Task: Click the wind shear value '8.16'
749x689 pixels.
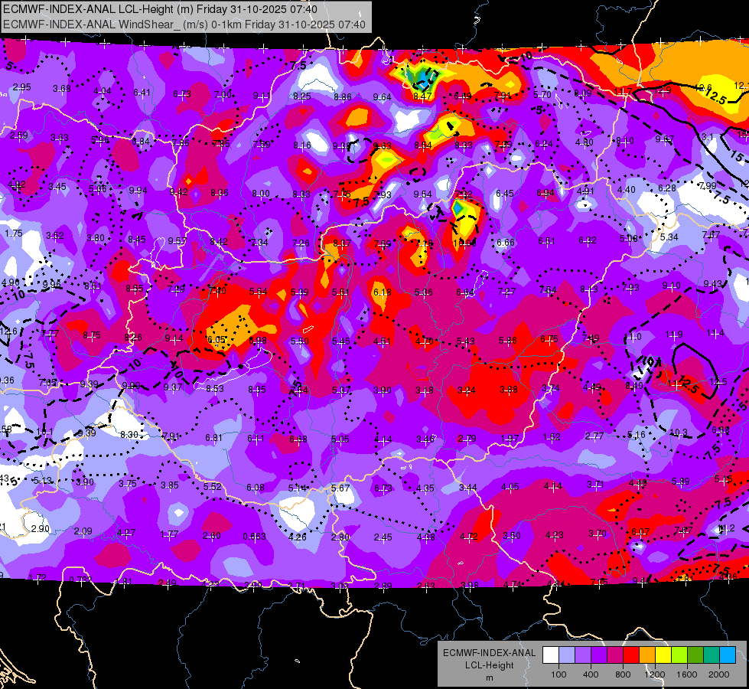Action: [302, 145]
